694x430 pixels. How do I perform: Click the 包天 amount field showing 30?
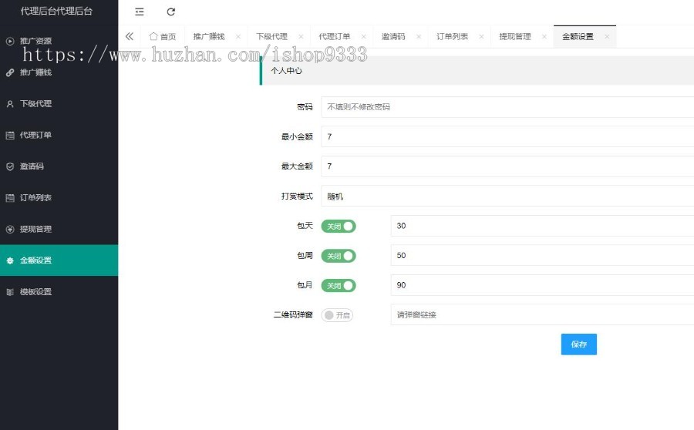coord(542,226)
